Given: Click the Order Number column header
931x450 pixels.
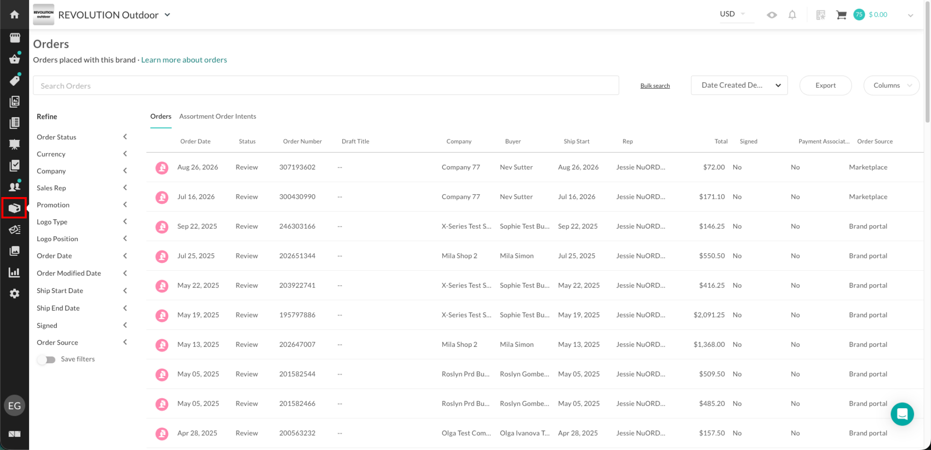Looking at the screenshot, I should point(302,142).
